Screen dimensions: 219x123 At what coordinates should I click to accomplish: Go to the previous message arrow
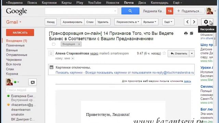(x=188, y=22)
